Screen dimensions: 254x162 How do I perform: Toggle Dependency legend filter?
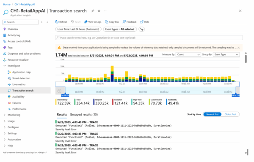63,102
